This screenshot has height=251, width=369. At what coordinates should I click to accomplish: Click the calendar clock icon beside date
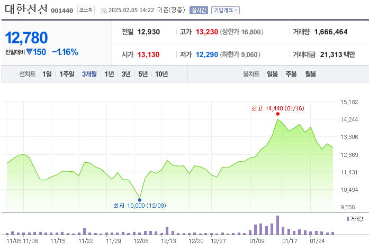click(104, 11)
